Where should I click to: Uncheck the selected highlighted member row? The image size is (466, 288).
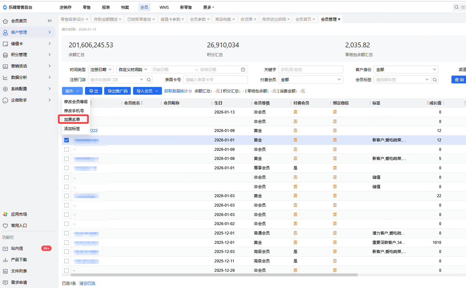[67, 140]
